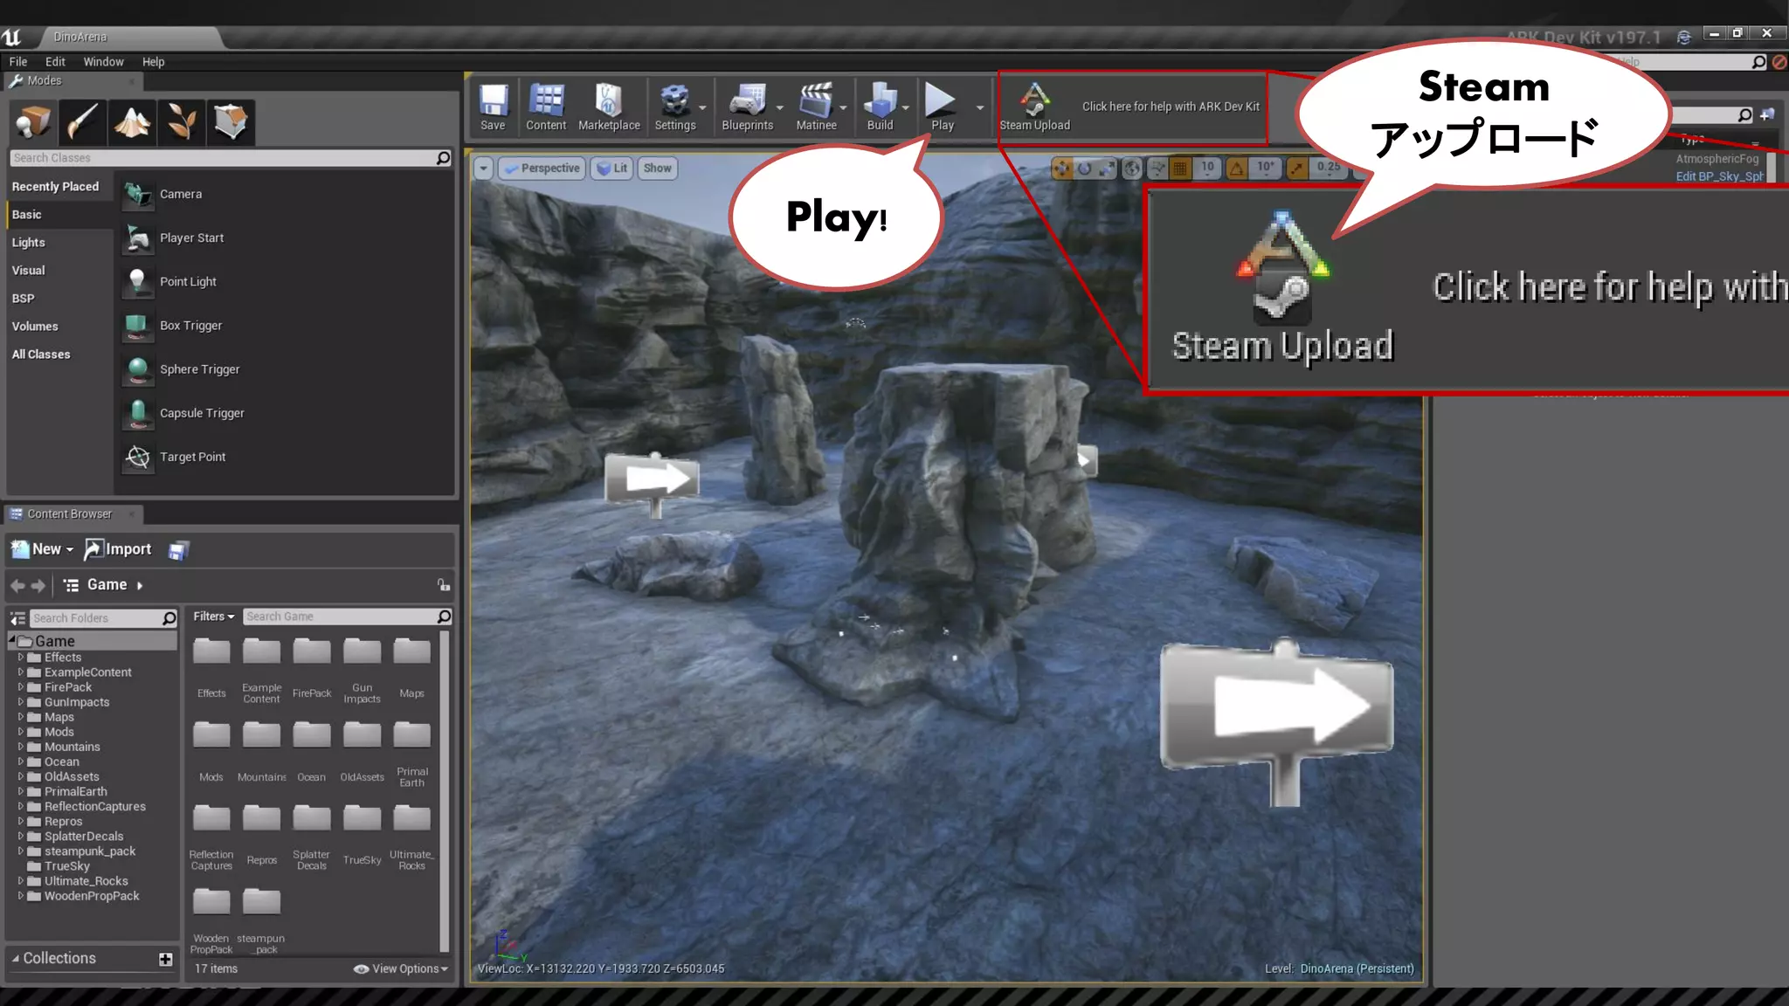This screenshot has width=1789, height=1006.
Task: Click the Content Browser back arrow
Action: (17, 585)
